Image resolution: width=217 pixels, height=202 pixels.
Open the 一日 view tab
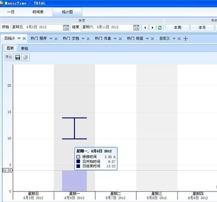pos(11,12)
